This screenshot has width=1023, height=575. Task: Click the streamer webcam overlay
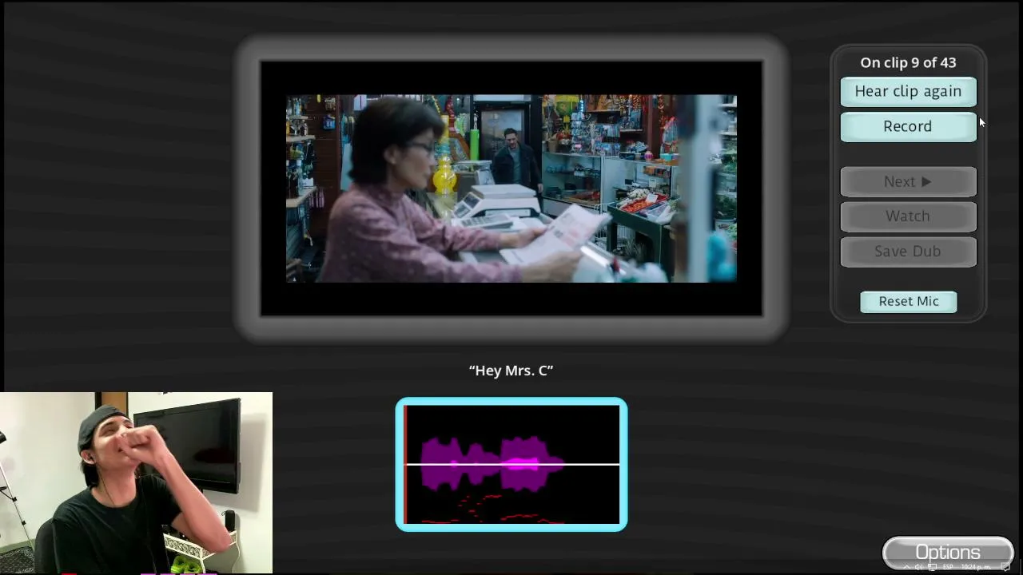click(136, 482)
